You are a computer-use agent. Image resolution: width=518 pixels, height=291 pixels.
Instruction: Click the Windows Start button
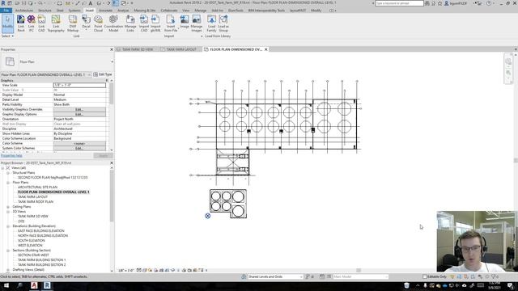(6, 285)
